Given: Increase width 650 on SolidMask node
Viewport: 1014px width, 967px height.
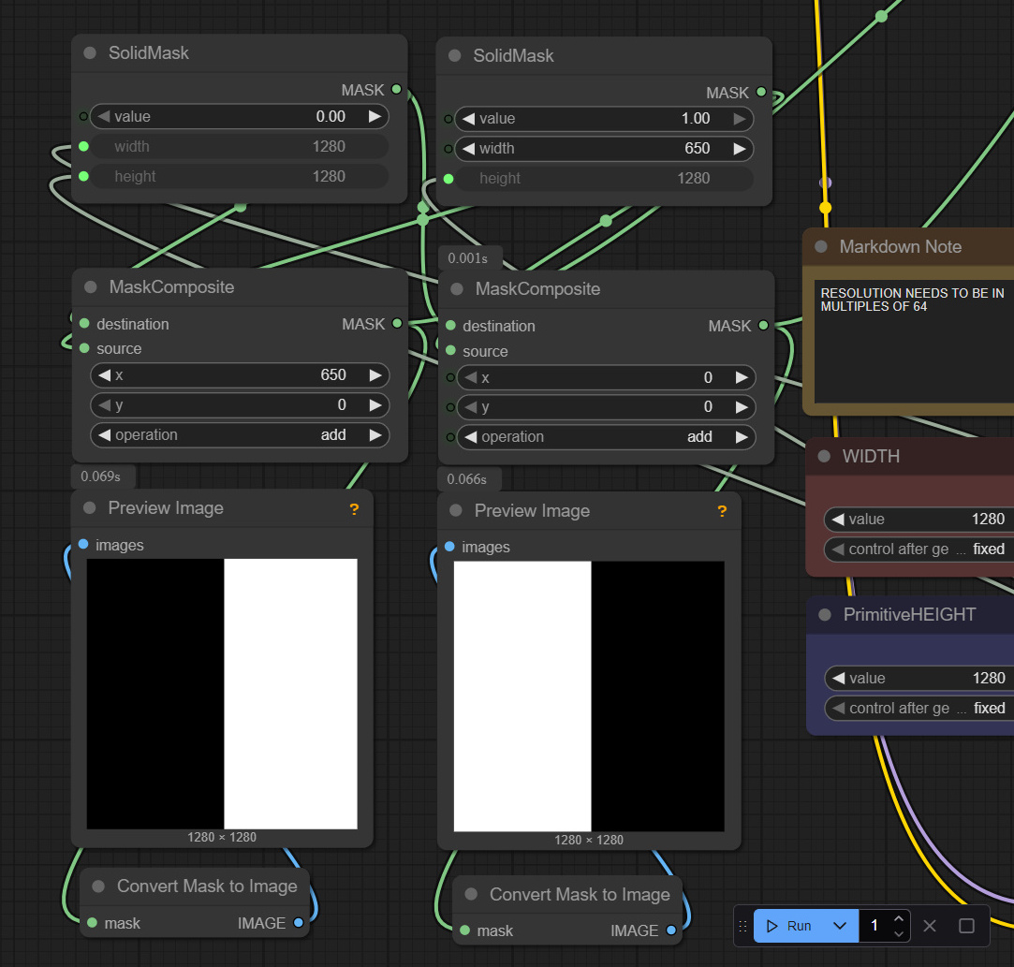Looking at the screenshot, I should click(739, 149).
